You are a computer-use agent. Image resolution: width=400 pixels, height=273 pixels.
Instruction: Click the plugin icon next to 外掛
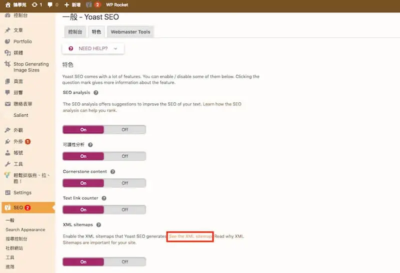[7, 141]
